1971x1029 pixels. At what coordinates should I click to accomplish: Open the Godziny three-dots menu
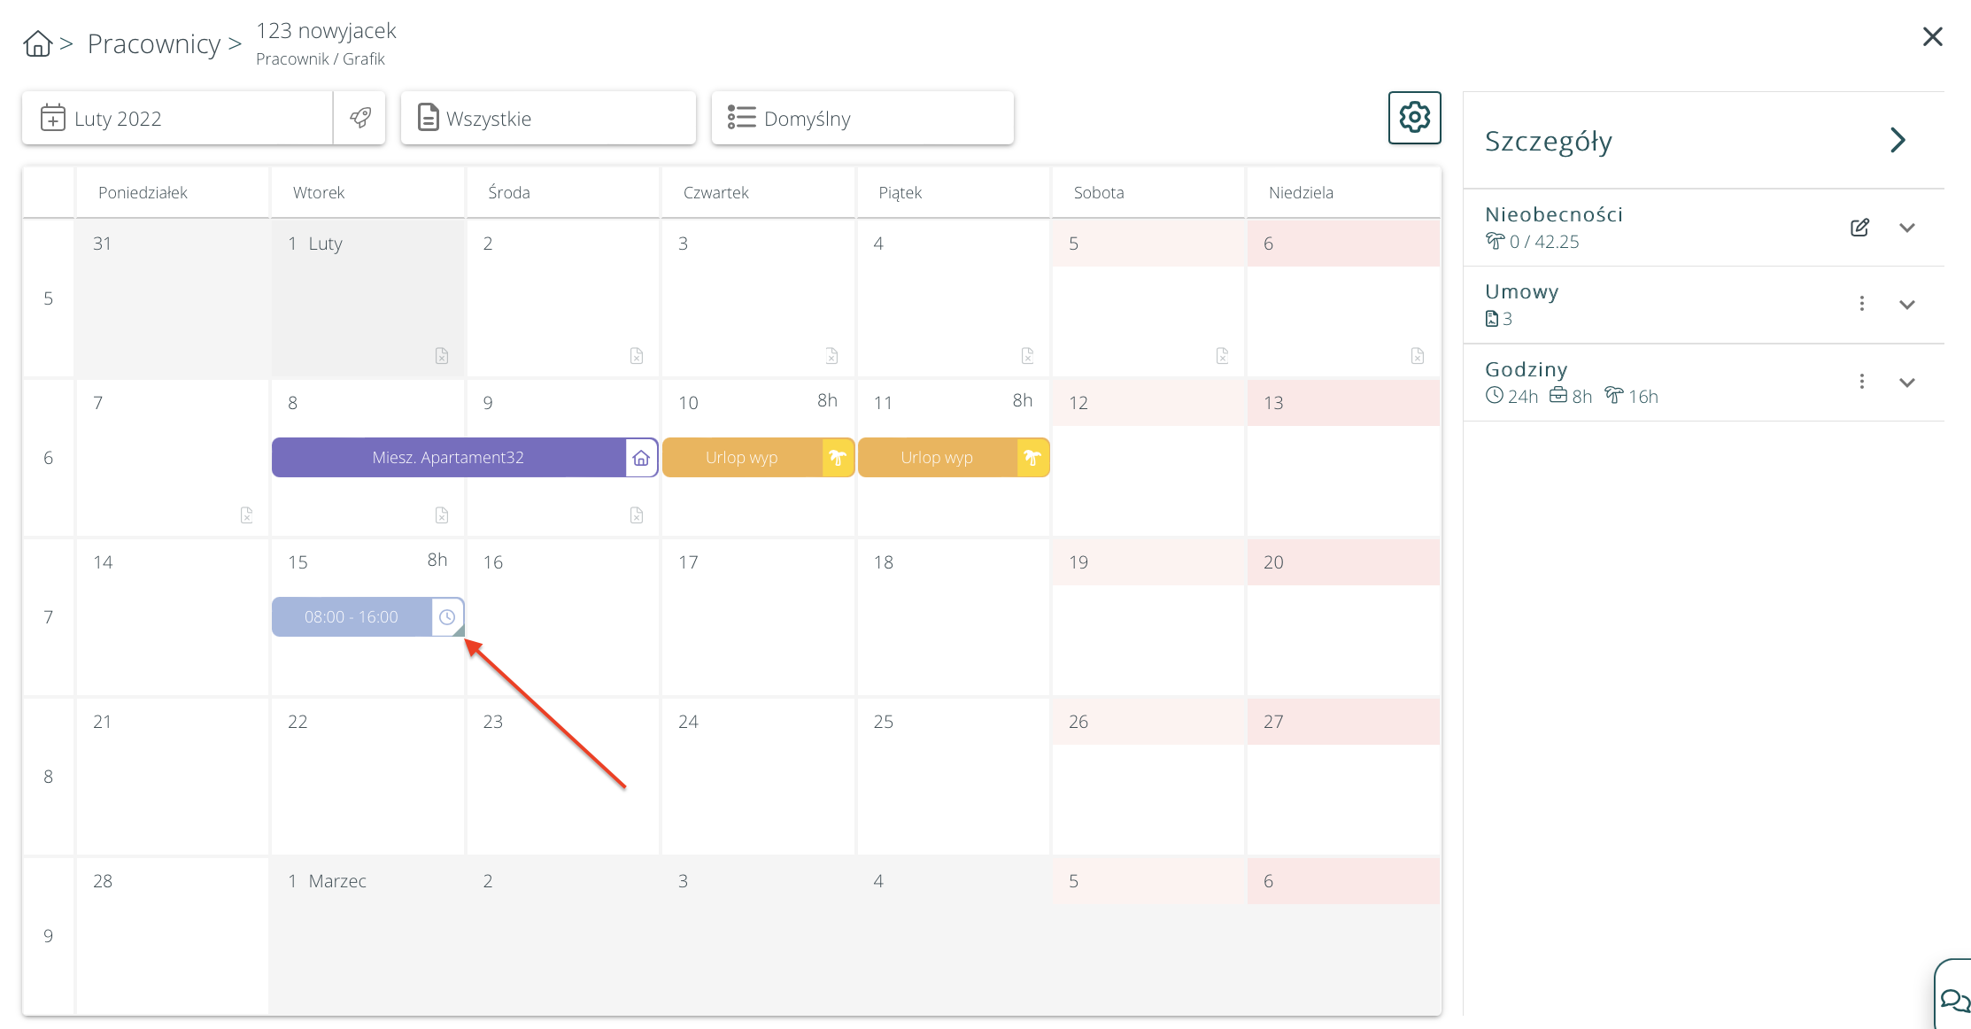1862,382
